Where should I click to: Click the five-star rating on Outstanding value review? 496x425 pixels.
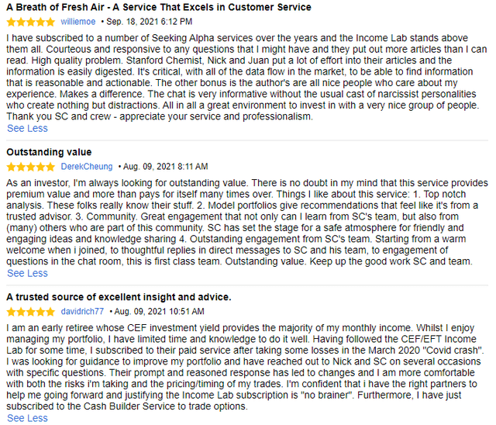(x=31, y=167)
